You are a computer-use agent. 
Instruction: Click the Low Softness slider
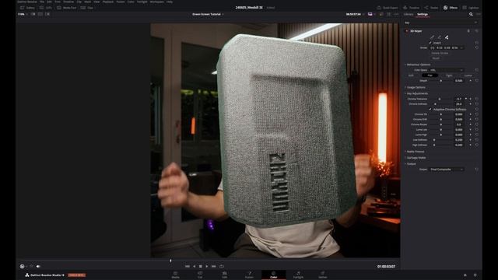click(440, 140)
